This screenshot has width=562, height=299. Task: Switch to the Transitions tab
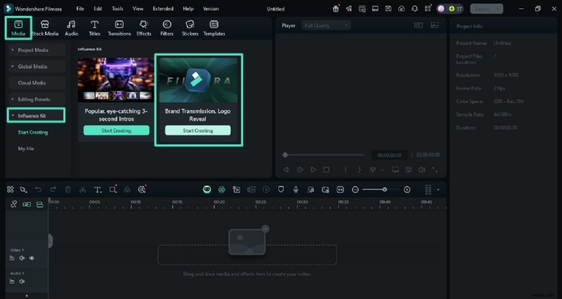click(x=119, y=27)
